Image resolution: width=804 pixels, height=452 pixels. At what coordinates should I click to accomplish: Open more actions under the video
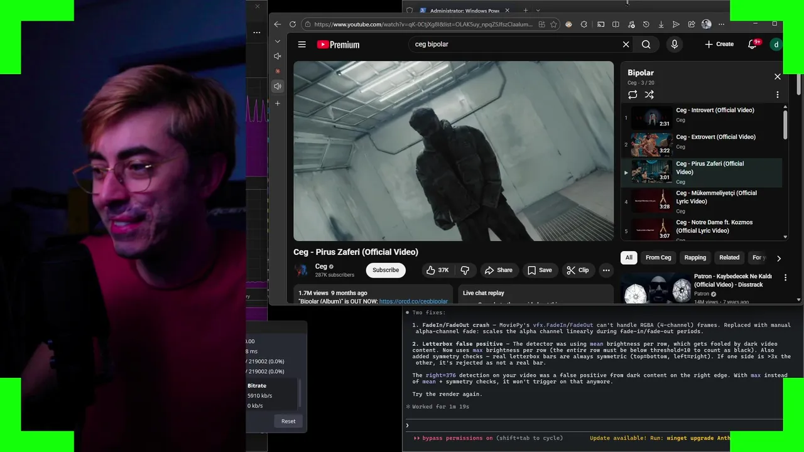click(x=606, y=270)
